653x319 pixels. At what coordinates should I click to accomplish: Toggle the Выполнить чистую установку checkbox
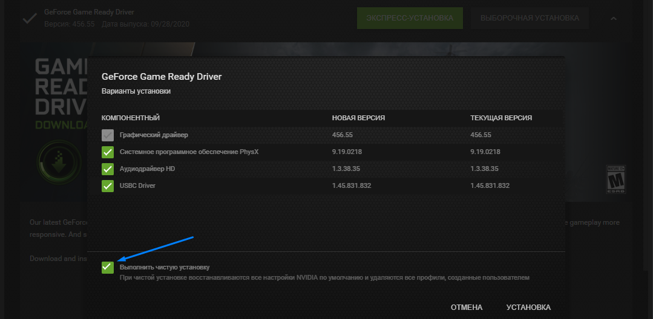108,267
